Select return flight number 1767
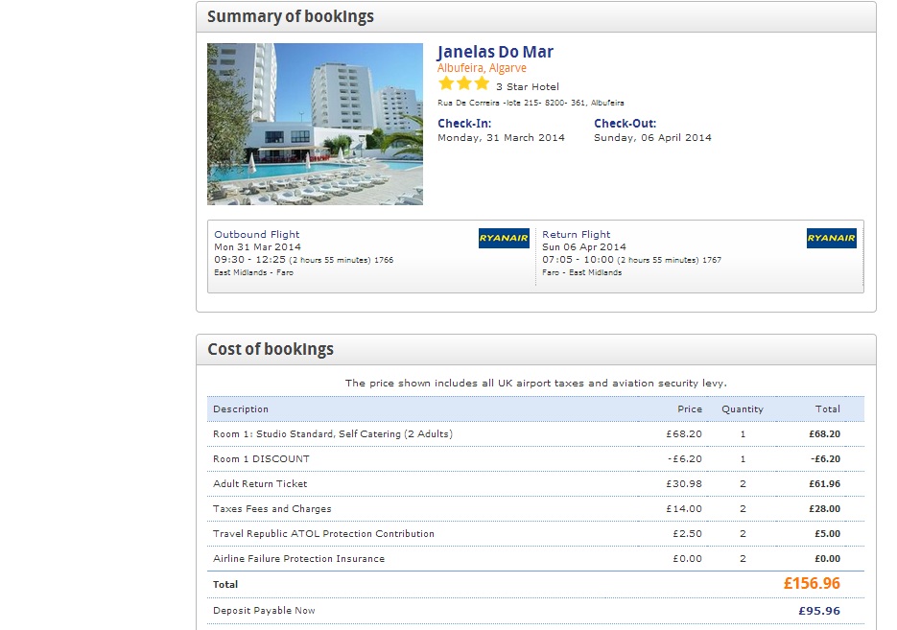The width and height of the screenshot is (897, 630). click(x=712, y=260)
